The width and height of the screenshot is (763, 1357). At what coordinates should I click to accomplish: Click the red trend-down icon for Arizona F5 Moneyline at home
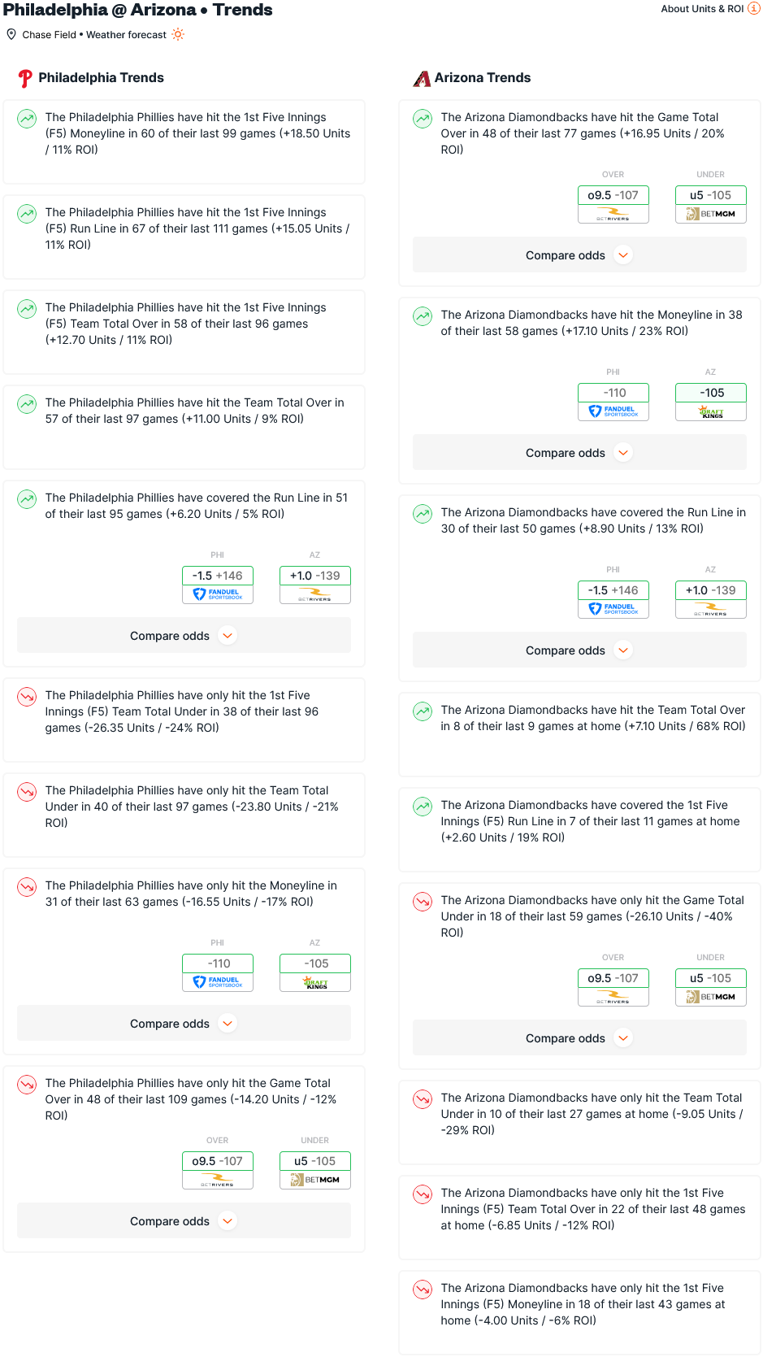(423, 1290)
